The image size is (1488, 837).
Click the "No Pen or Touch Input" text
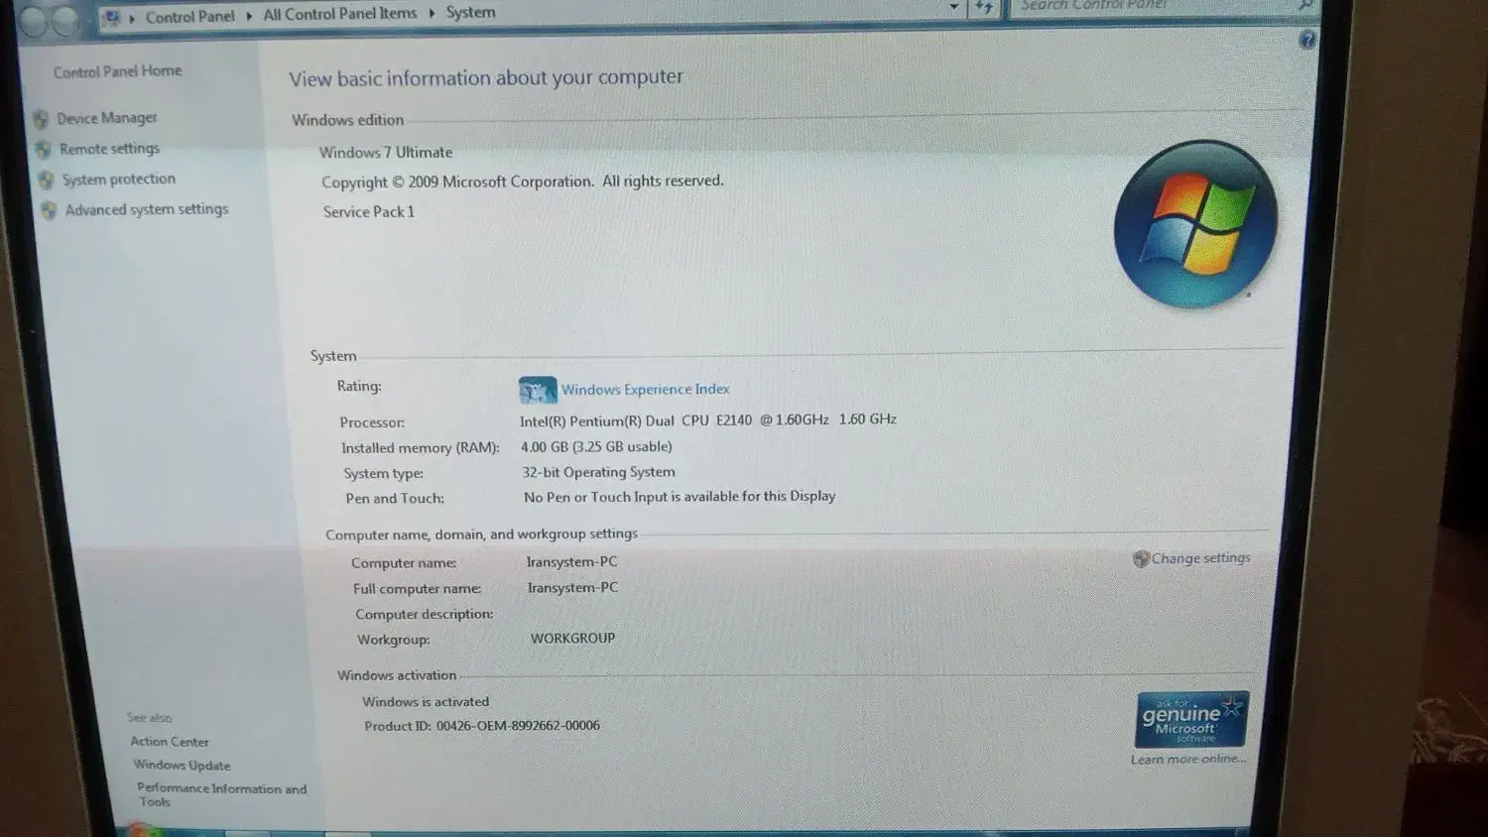(x=680, y=497)
